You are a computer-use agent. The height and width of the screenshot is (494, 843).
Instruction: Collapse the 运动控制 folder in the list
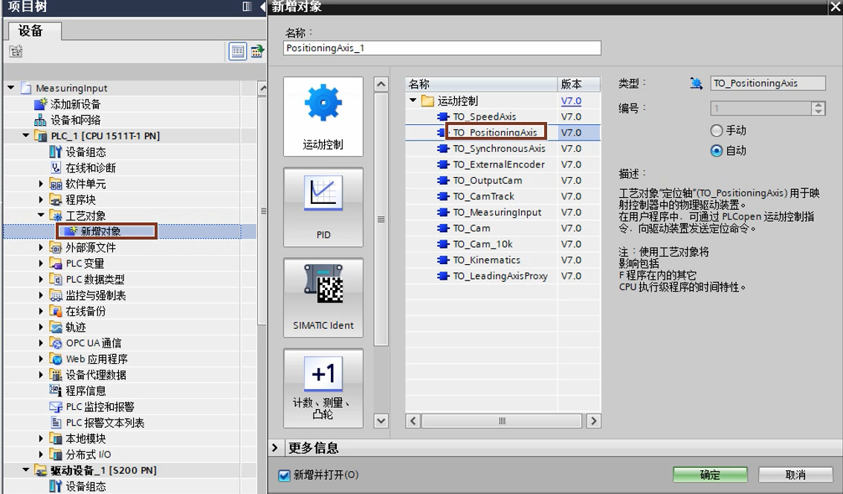[413, 100]
